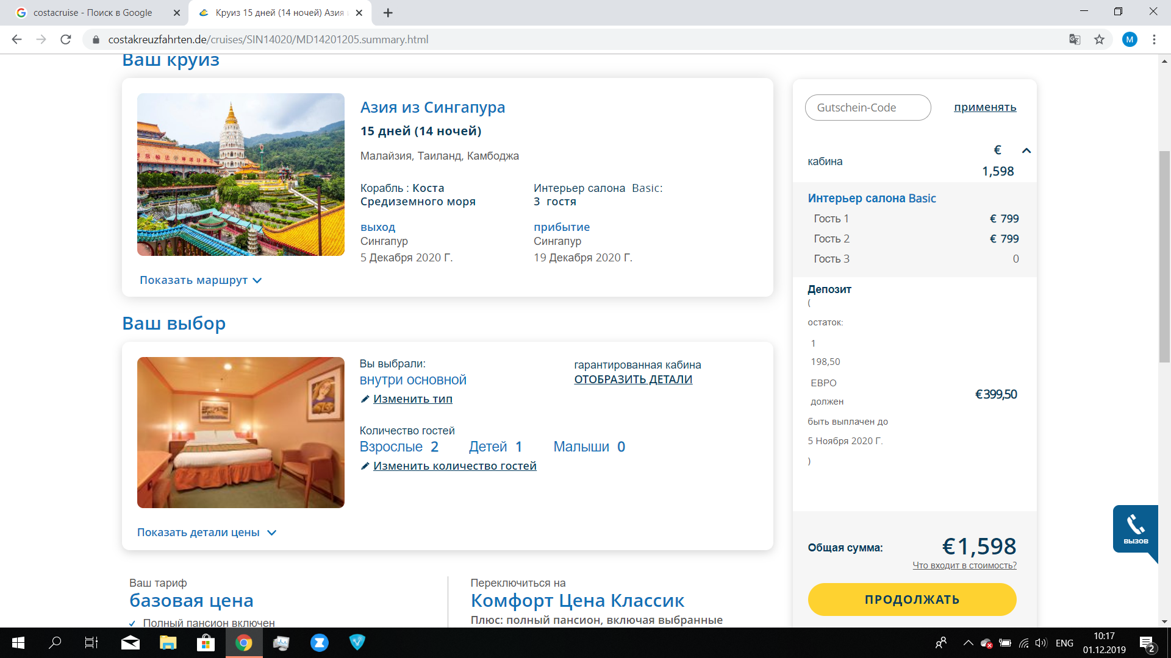The image size is (1171, 658).
Task: Open the volume control in system tray
Action: pos(1041,643)
